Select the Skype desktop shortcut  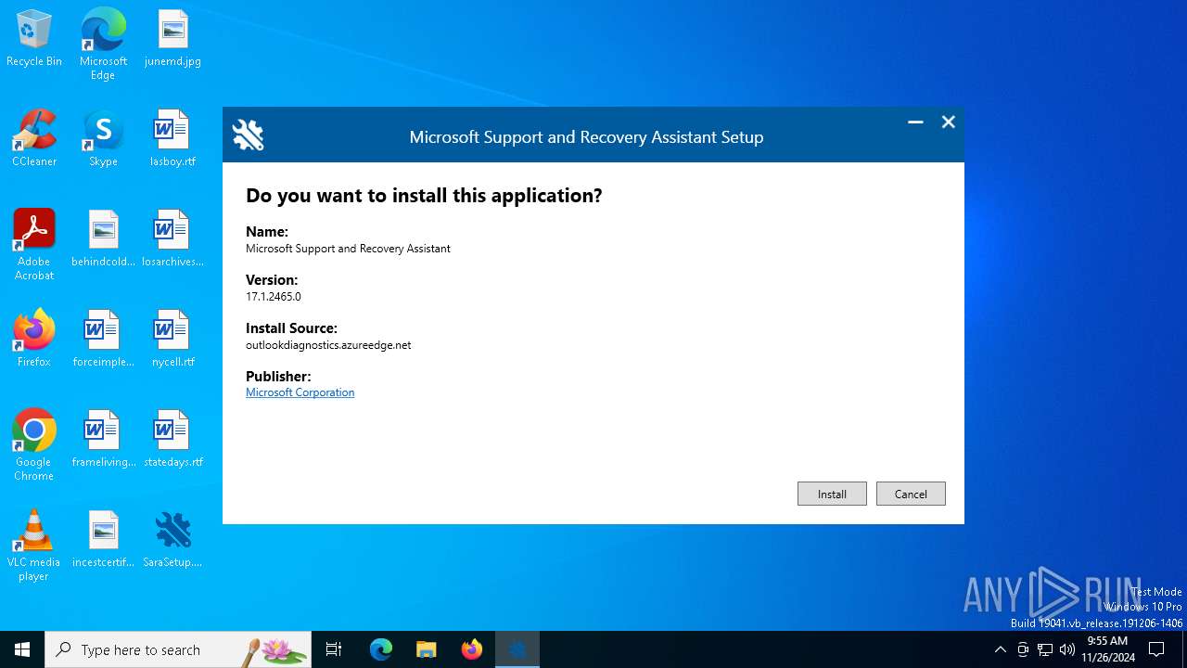click(103, 139)
